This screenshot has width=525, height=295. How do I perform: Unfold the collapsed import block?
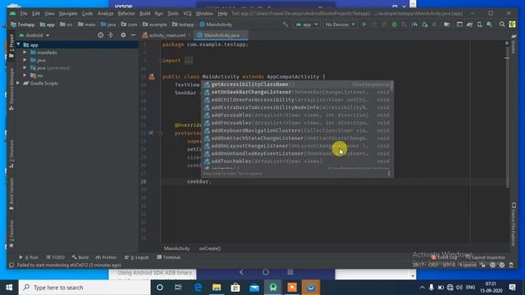click(x=189, y=61)
